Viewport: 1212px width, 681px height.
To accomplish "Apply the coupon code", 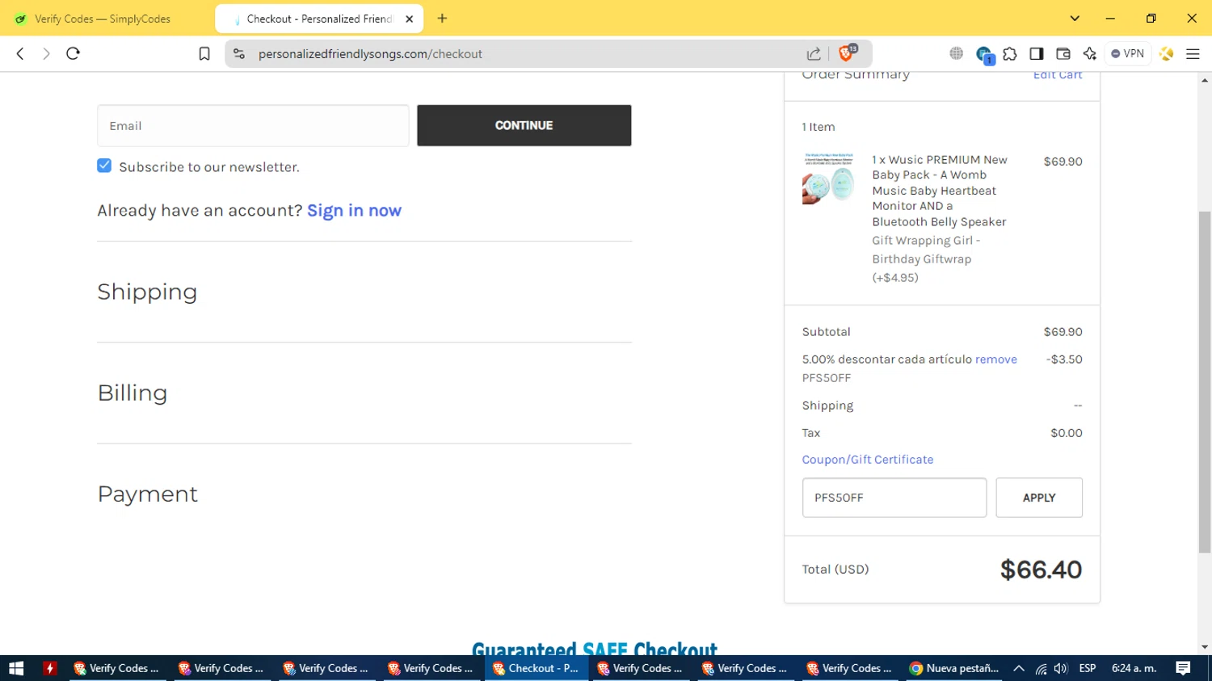I will tap(1039, 498).
